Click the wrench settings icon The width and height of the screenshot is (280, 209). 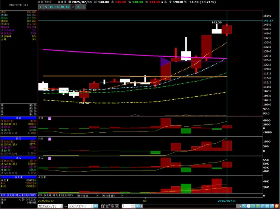[272, 206]
